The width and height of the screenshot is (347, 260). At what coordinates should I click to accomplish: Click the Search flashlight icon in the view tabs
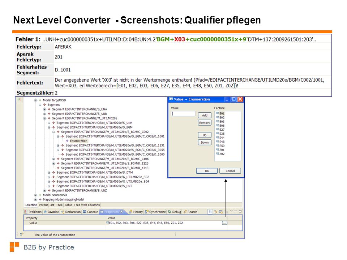pyautogui.click(x=185, y=212)
